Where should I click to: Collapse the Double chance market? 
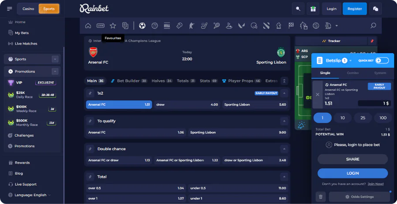point(284,149)
